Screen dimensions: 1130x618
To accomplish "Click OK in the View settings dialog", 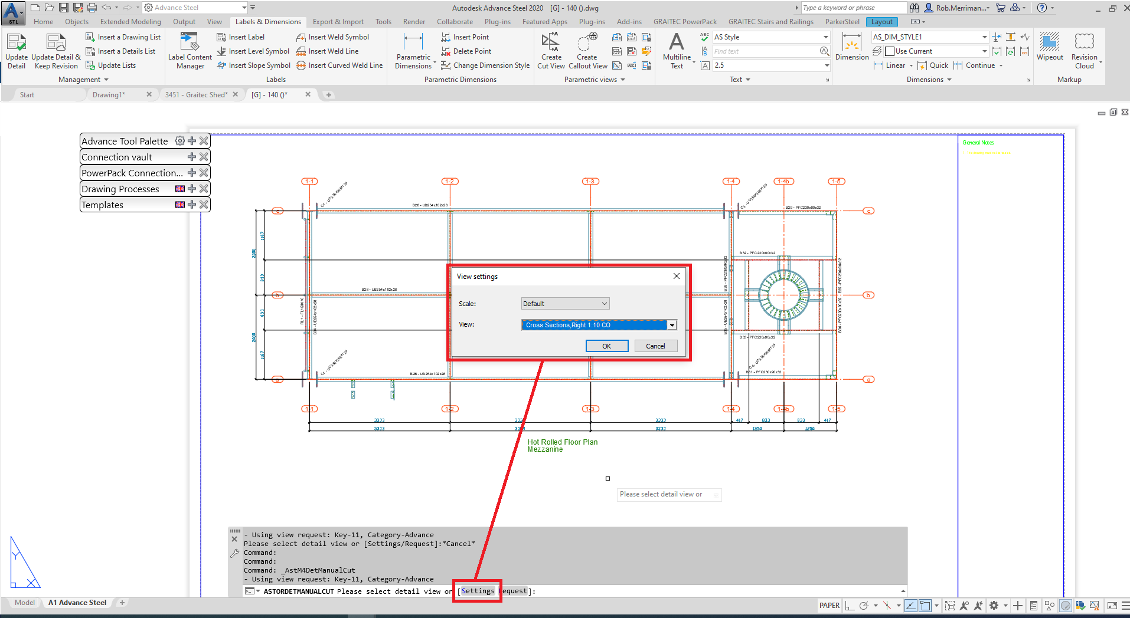I will pos(606,346).
